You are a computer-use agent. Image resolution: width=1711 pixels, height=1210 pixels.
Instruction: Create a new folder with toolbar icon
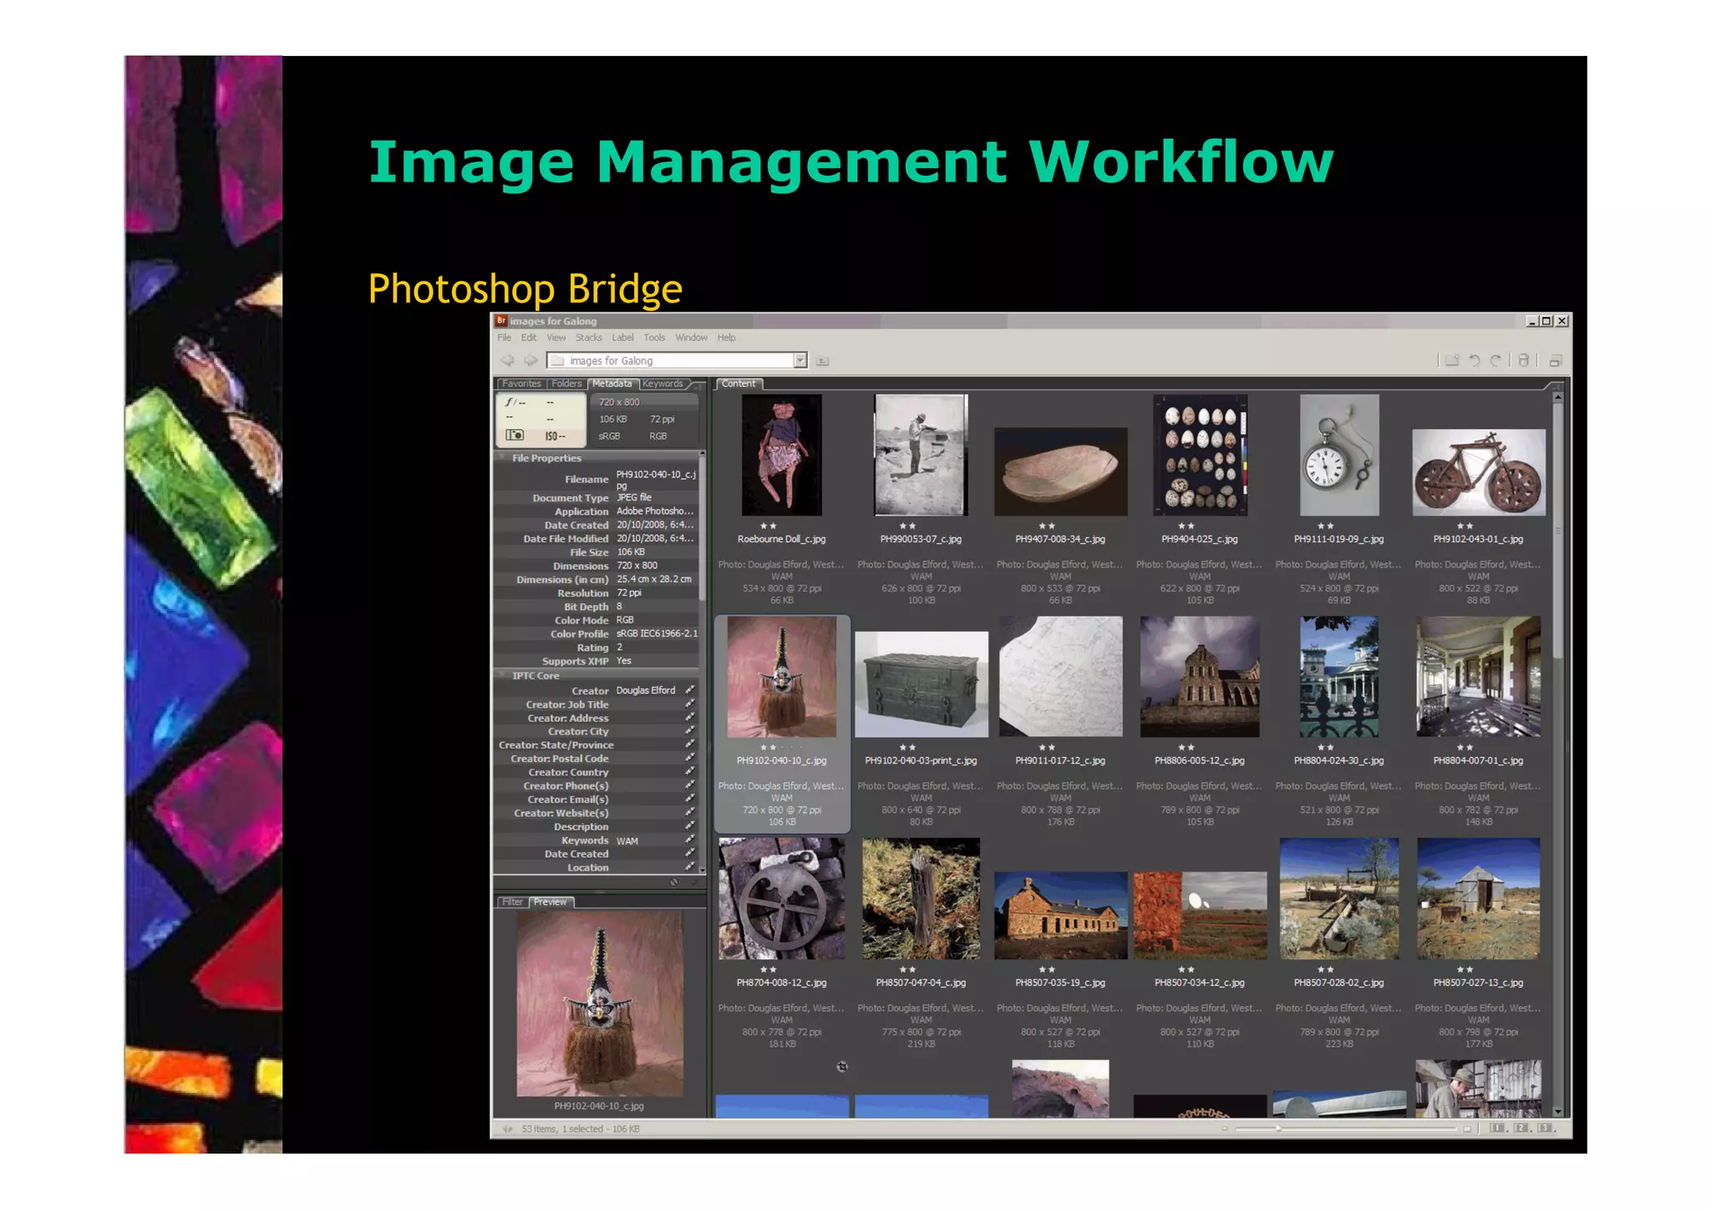pyautogui.click(x=1452, y=360)
